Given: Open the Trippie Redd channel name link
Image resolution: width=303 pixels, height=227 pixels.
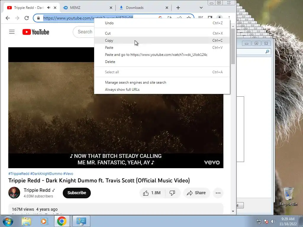Looking at the screenshot, I should (x=37, y=190).
